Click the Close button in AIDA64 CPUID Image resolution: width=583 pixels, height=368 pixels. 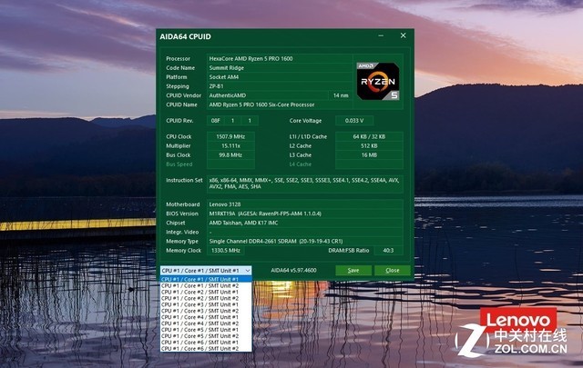click(x=393, y=271)
